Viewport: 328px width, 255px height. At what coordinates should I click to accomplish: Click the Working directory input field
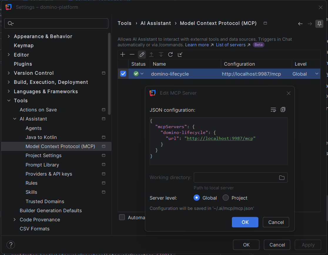point(240,178)
